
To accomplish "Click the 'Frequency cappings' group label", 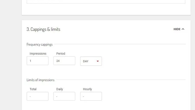I will click(40, 45).
